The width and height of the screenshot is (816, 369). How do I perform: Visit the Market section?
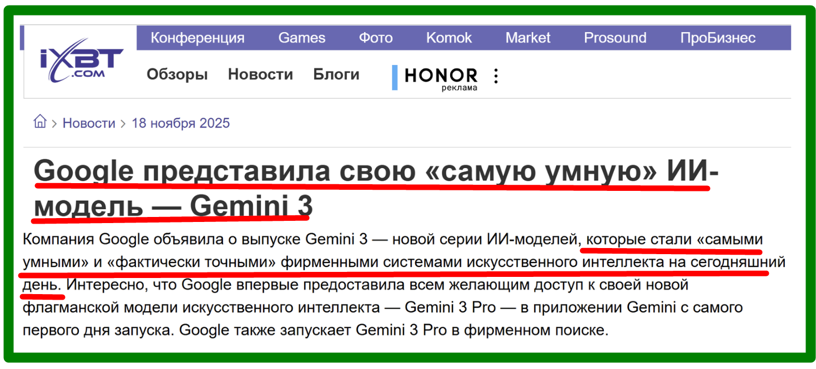(527, 38)
